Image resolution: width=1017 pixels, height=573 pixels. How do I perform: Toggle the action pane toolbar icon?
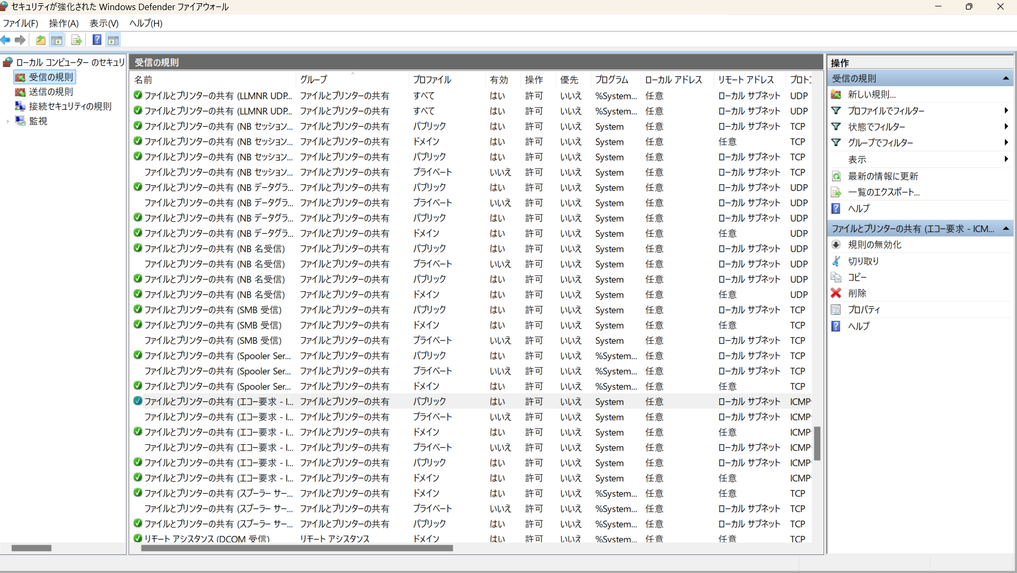(x=113, y=40)
